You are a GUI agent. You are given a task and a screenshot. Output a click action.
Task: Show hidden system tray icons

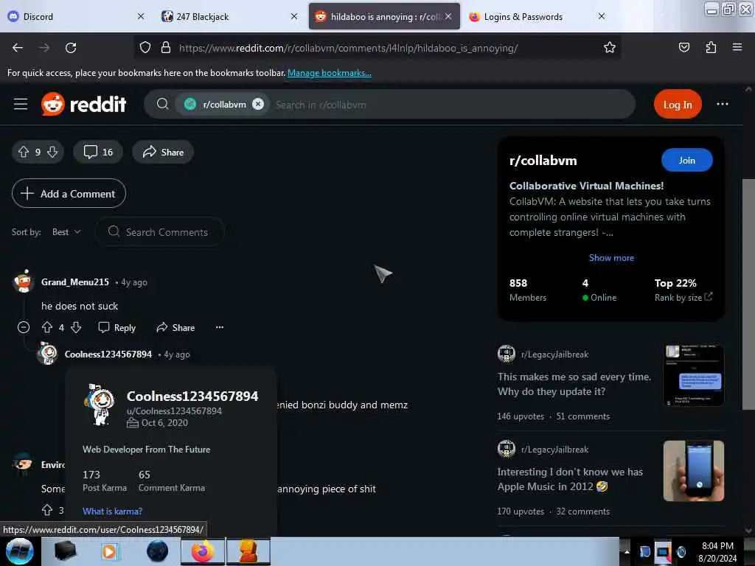click(x=627, y=551)
